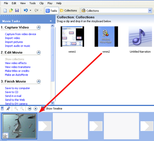This screenshot has height=141, width=154.
Task: Collapse the Edit Movie section
Action: click(39, 53)
